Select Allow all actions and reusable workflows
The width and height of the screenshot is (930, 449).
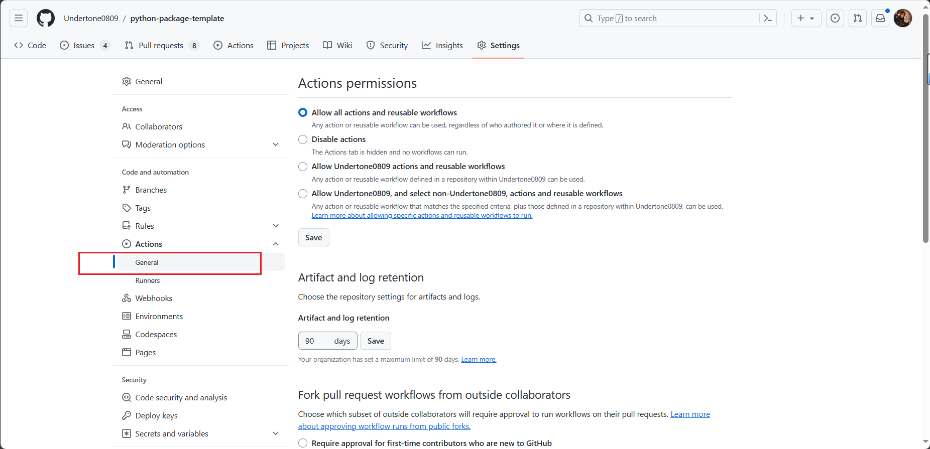click(x=303, y=112)
